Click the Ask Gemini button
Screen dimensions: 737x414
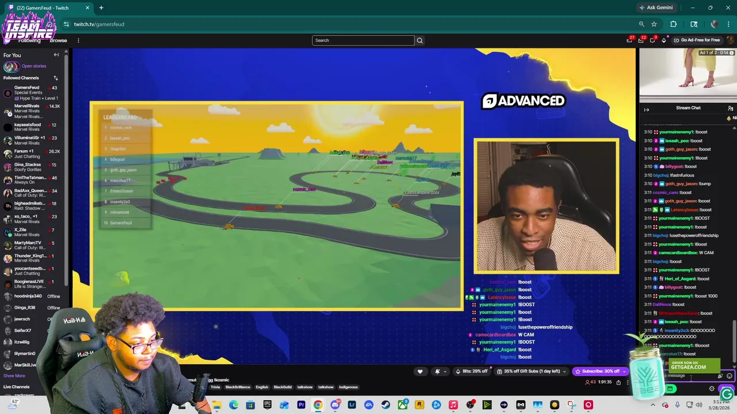pos(656,7)
